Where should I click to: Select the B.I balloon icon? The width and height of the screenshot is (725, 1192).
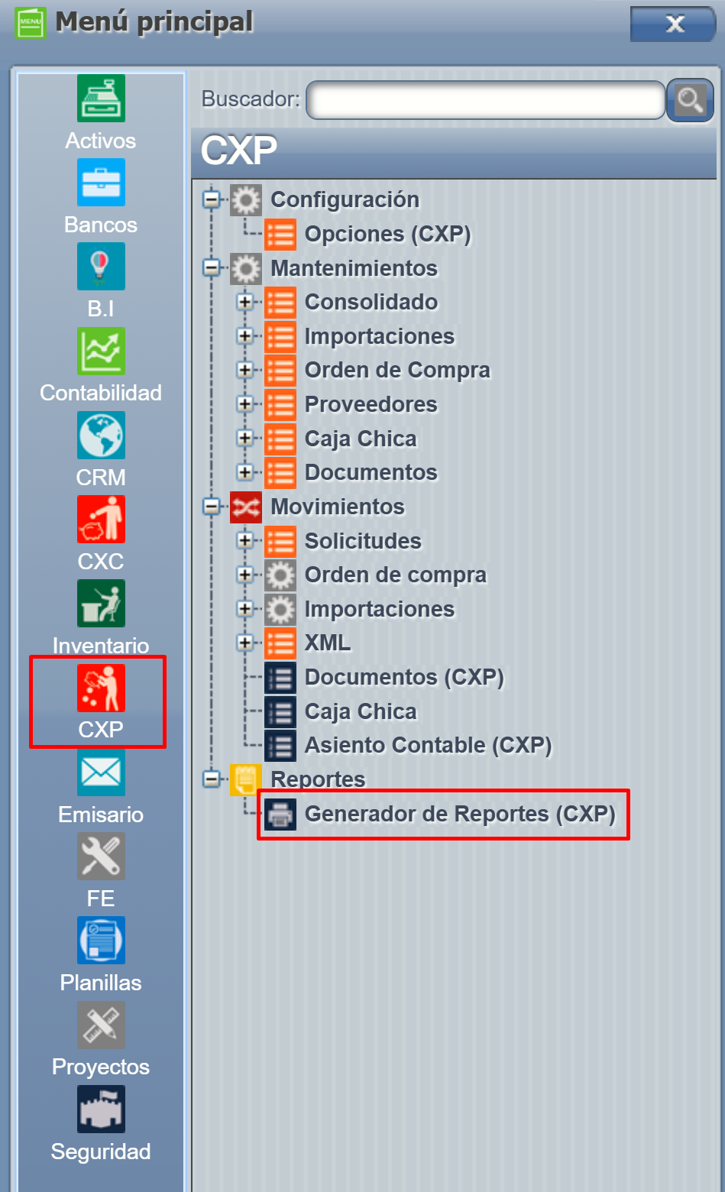(101, 267)
